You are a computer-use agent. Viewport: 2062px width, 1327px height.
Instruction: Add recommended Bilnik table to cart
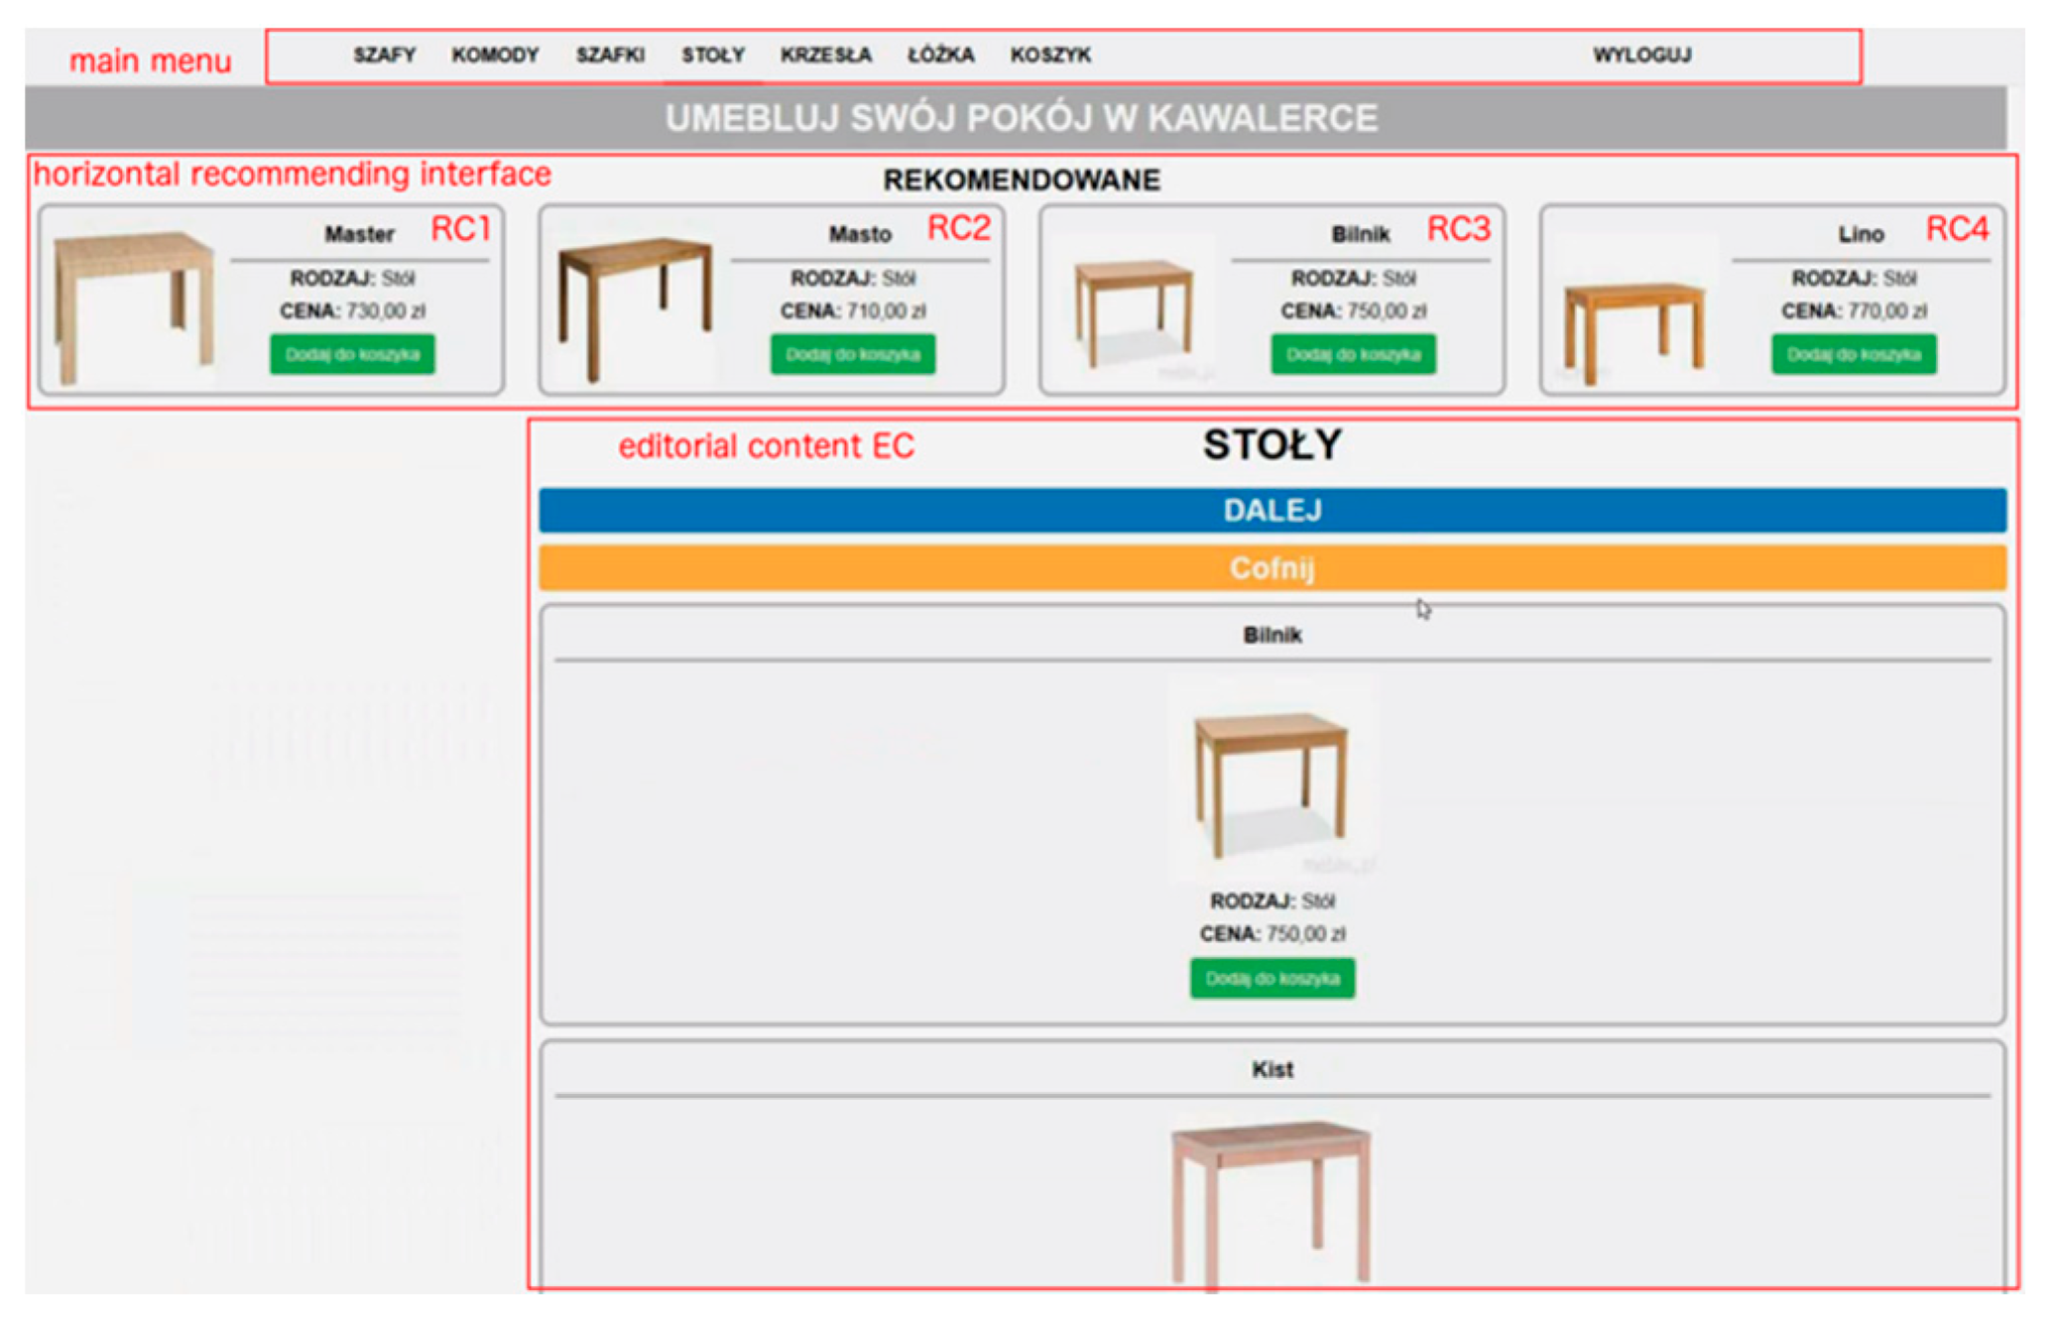1353,354
